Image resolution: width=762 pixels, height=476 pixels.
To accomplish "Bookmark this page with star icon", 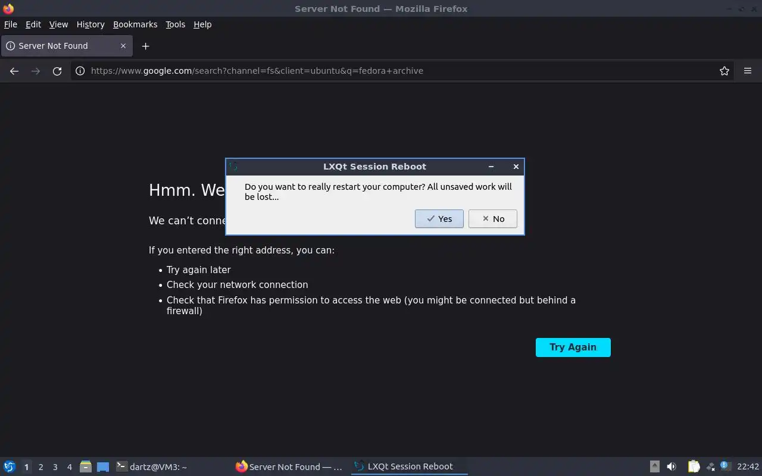I will point(724,71).
